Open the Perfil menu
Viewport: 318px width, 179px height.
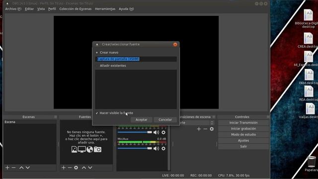click(x=52, y=9)
